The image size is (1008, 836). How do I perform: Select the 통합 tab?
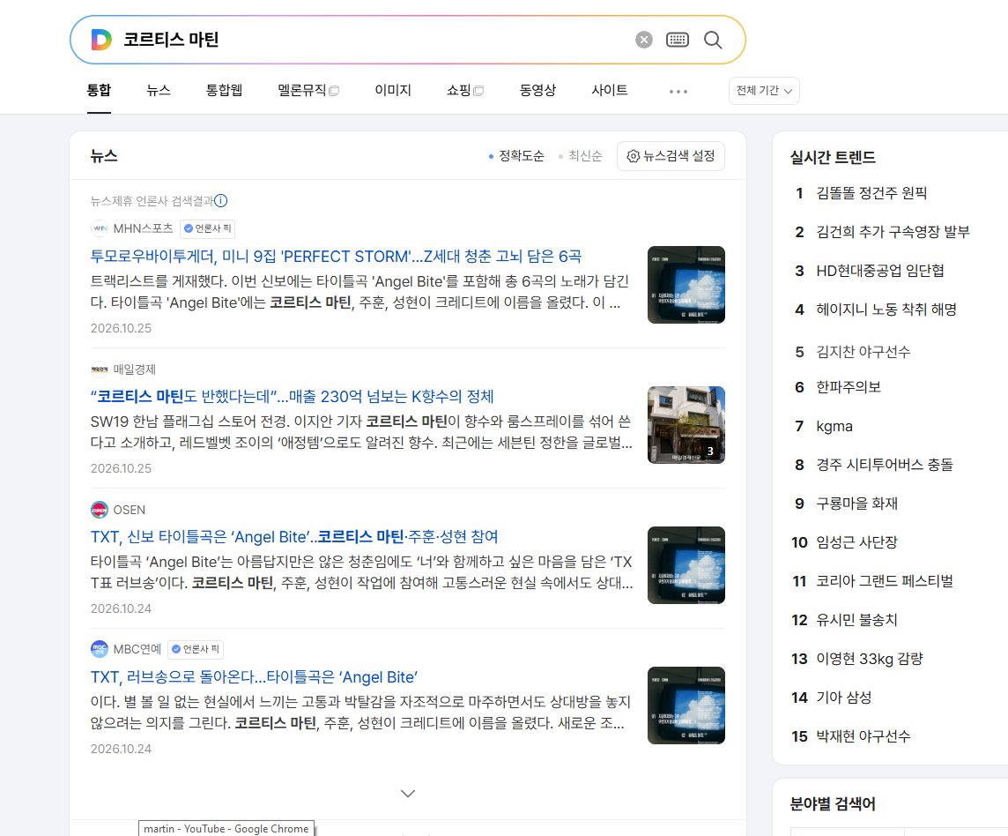[x=99, y=90]
